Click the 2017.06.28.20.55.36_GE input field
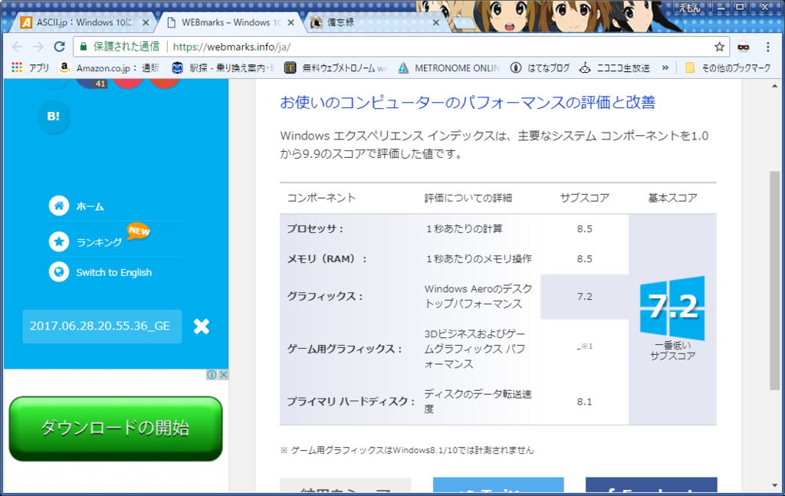The height and width of the screenshot is (496, 785). pos(102,327)
